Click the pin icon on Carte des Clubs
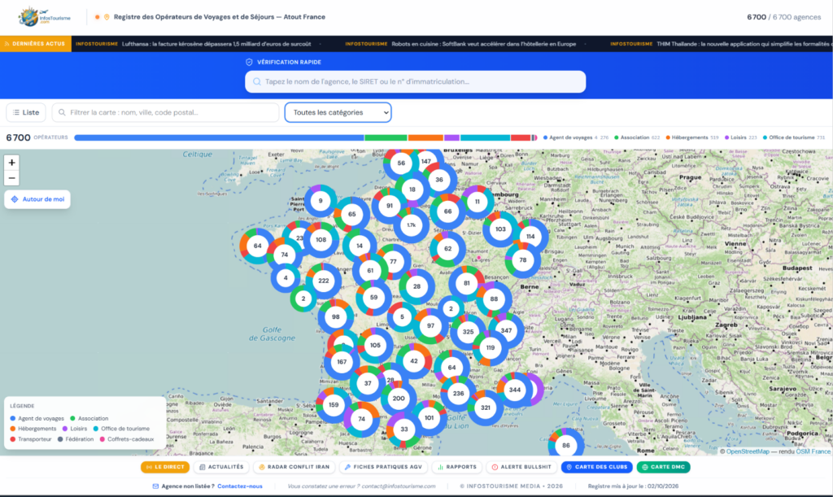 click(569, 467)
